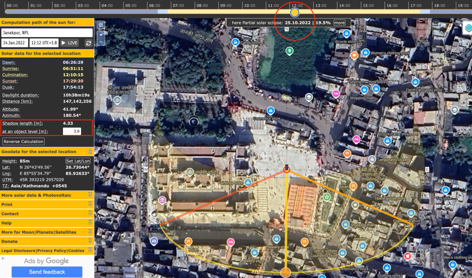Click the red location marker on map
This screenshot has height=278, width=472.
click(286, 170)
